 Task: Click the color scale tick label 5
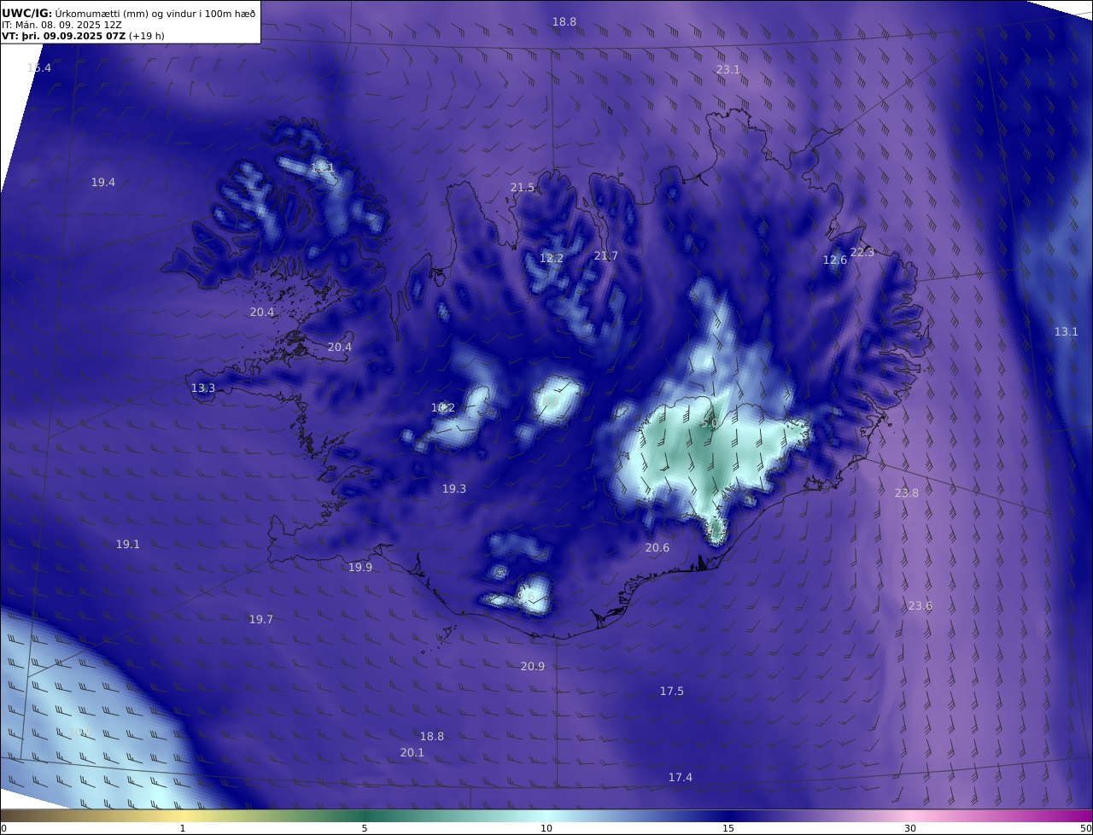click(365, 828)
